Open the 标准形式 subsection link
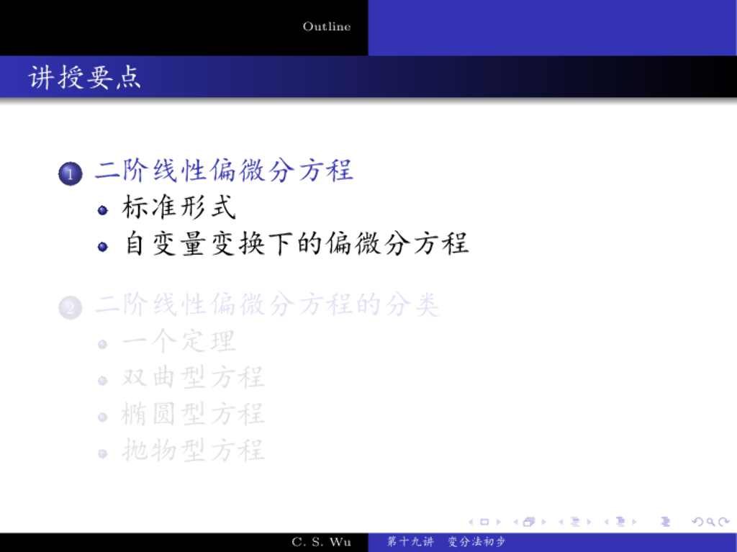The image size is (737, 552). point(179,208)
